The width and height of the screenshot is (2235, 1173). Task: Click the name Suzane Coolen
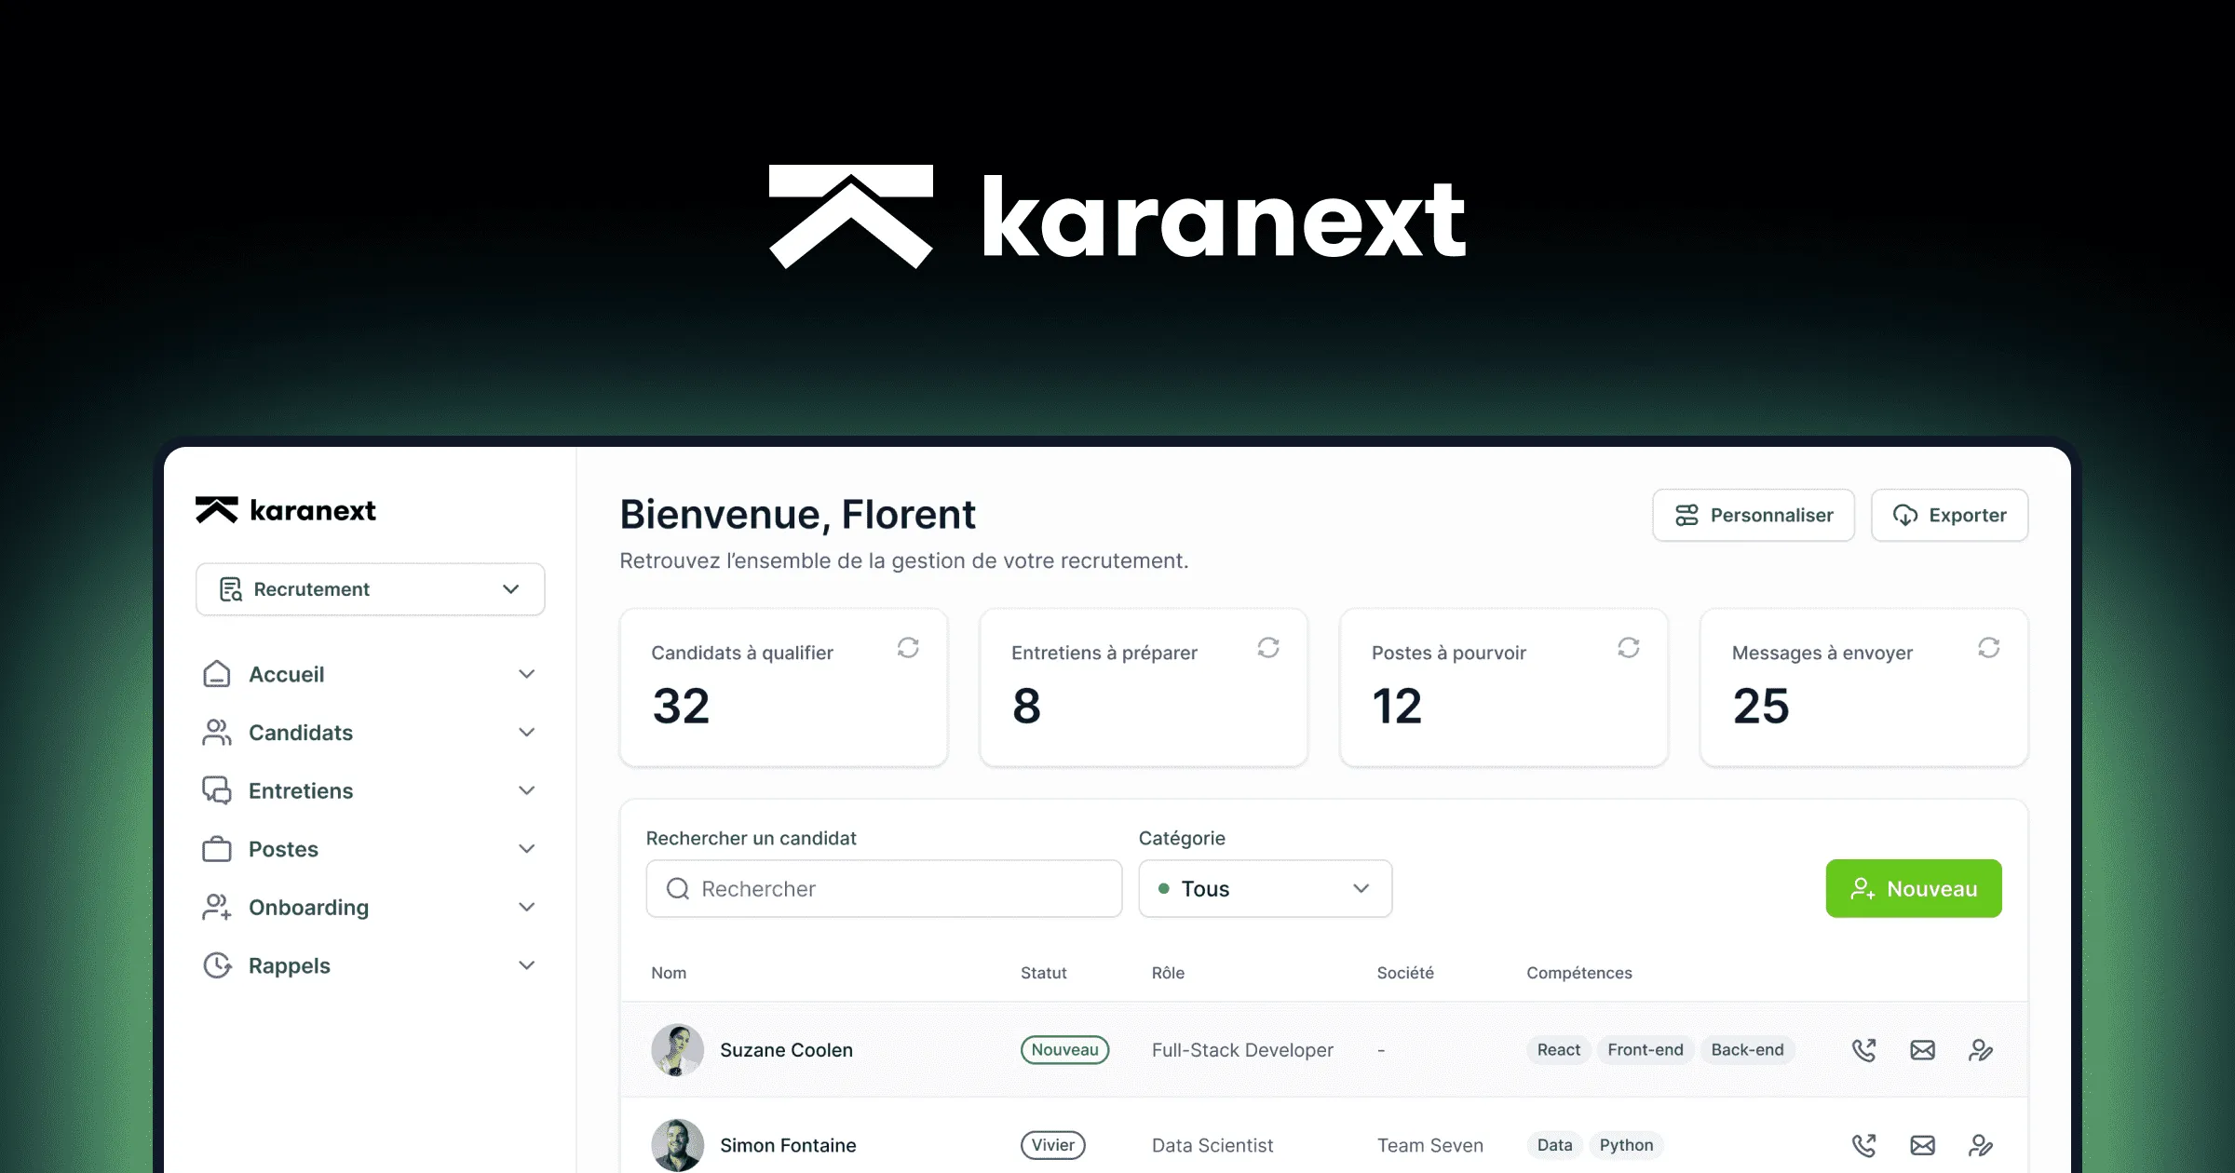pyautogui.click(x=786, y=1050)
